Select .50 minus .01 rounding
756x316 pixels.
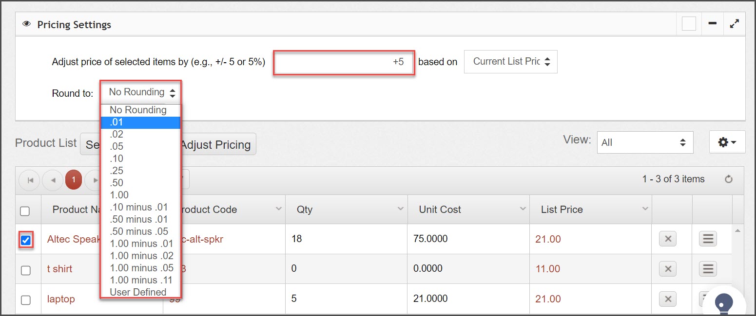pyautogui.click(x=140, y=219)
